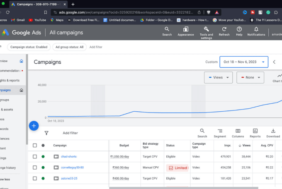Viewport: 282px width, 189px height.
Task: Open the Help question mark icon
Action: click(x=239, y=31)
